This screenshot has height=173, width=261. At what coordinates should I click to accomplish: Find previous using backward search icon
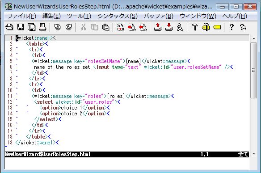tap(143, 27)
